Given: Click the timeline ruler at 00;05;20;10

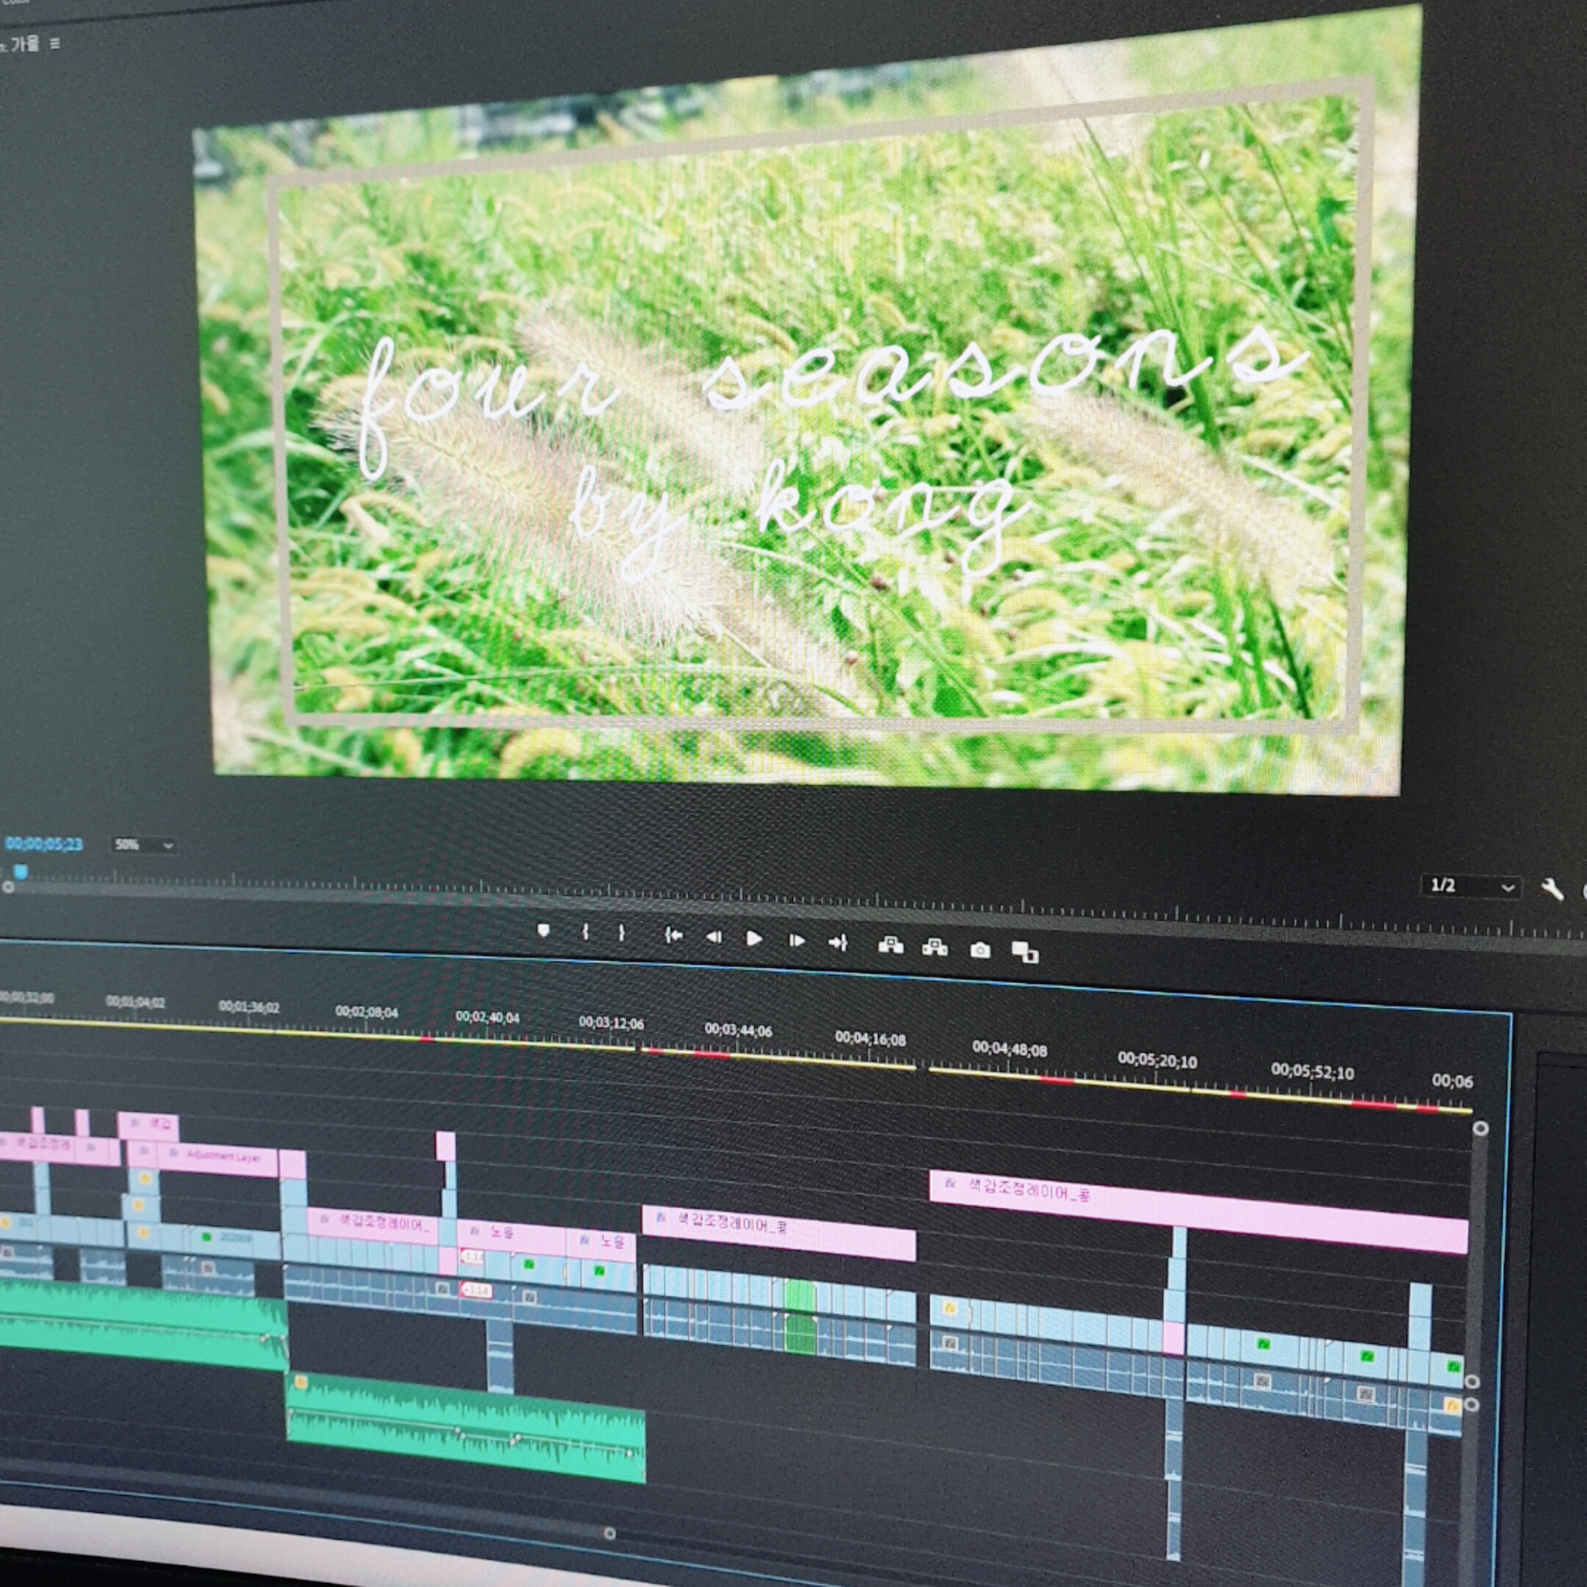Looking at the screenshot, I should pyautogui.click(x=1156, y=1060).
